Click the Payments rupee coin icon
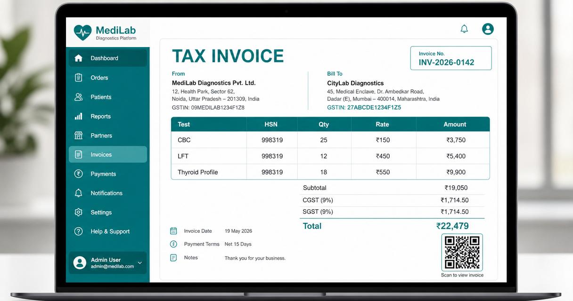 coord(79,174)
